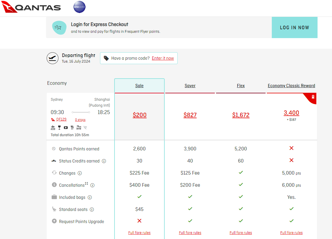Click the video entertainment amenity icon
332x239 pixels.
(x=66, y=128)
